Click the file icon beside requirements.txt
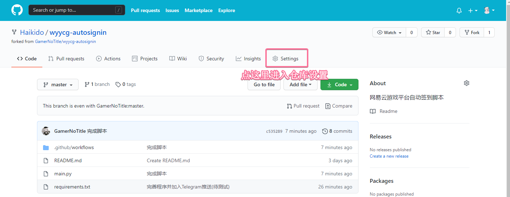This screenshot has width=510, height=197. [46, 187]
